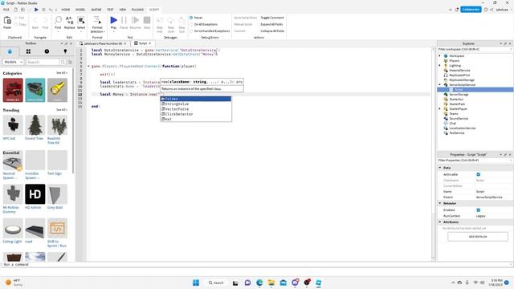Viewport: 514px width, 289px height.
Task: Open the AVATAR ribbon tab
Action: (96, 10)
